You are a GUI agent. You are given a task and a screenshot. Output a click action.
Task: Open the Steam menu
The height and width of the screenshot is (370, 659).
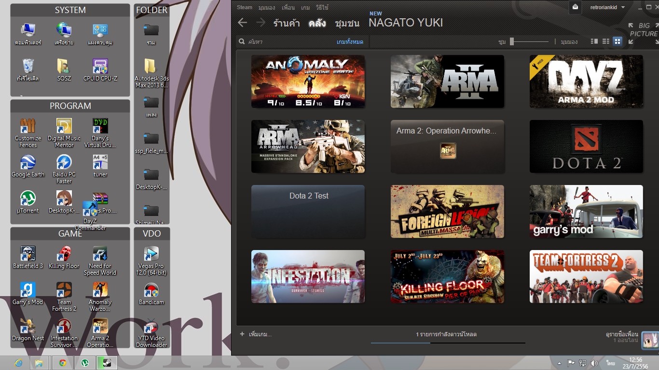pyautogui.click(x=245, y=7)
